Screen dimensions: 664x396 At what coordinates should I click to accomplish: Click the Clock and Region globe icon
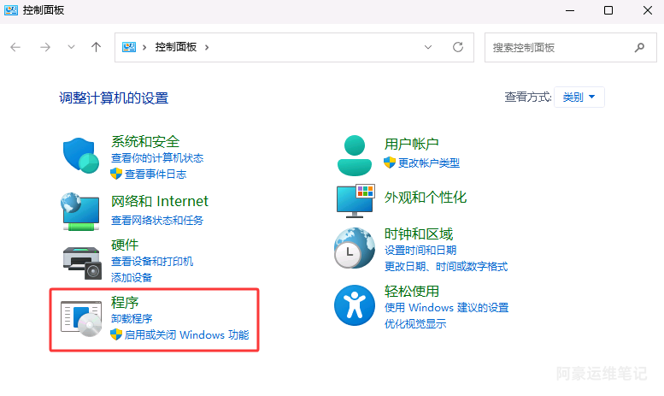click(x=355, y=250)
